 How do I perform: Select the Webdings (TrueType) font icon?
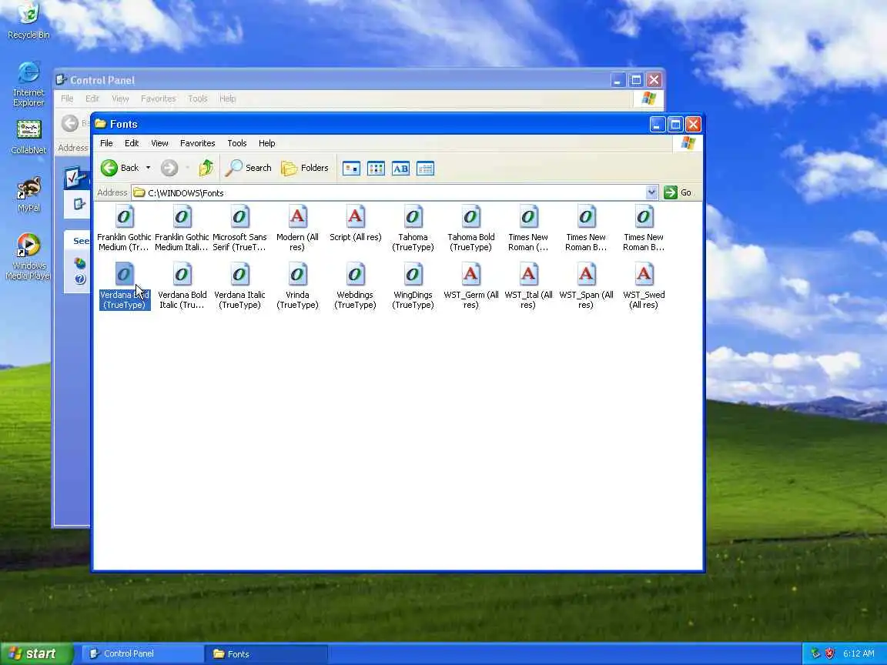point(355,275)
